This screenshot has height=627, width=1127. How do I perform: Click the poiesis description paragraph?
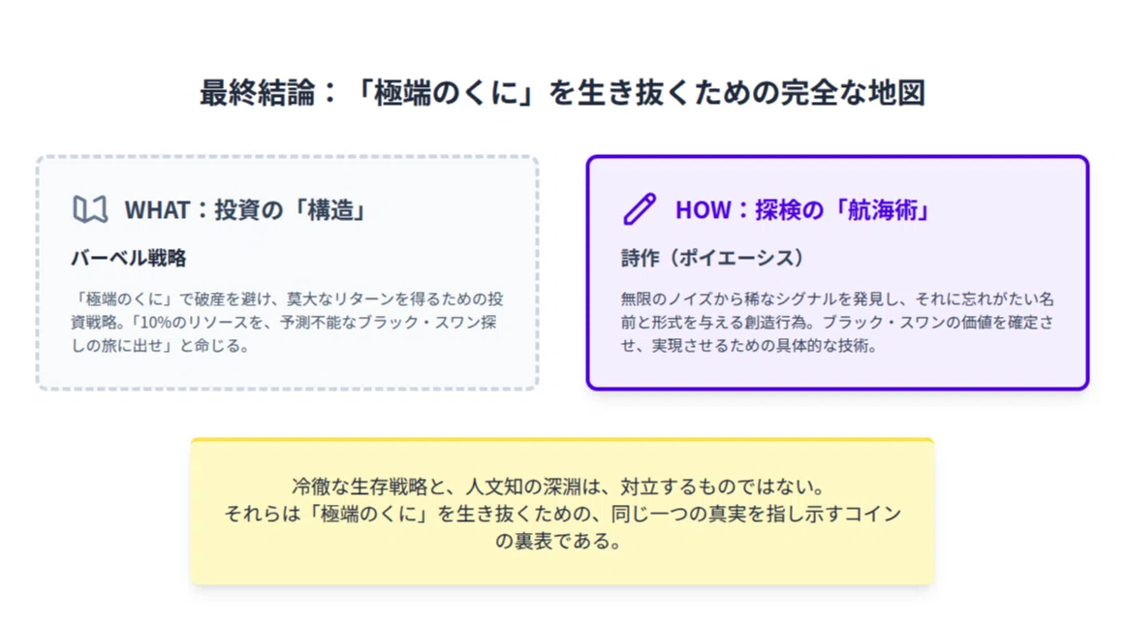pyautogui.click(x=837, y=322)
